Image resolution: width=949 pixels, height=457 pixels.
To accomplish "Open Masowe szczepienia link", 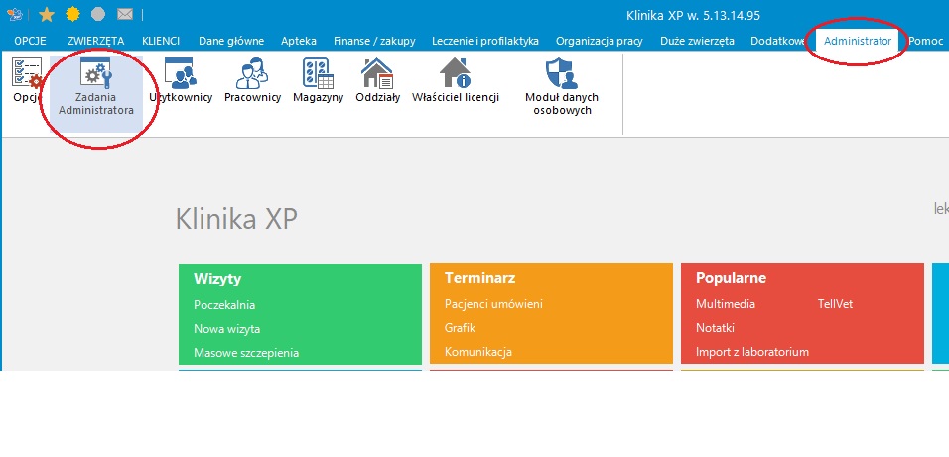I will (246, 353).
